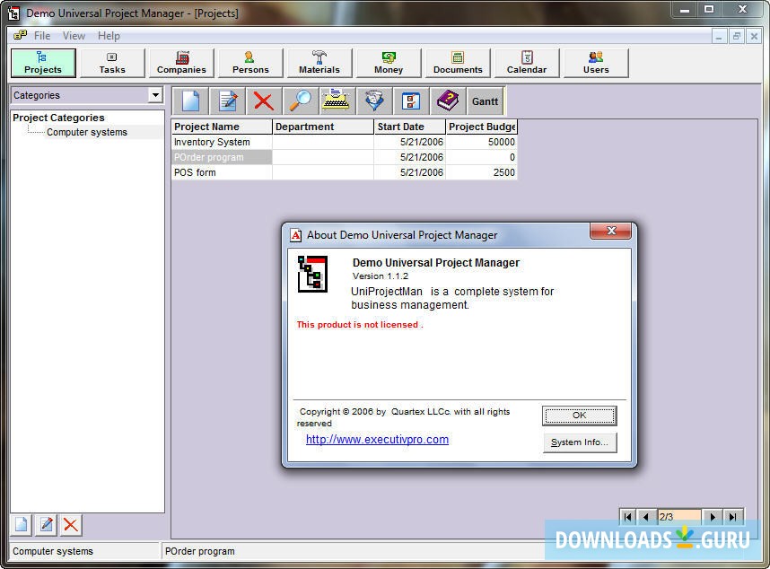Click the red X delete project icon
The height and width of the screenshot is (569, 770).
pyautogui.click(x=264, y=101)
